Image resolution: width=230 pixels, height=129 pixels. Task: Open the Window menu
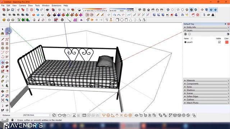tap(46, 5)
